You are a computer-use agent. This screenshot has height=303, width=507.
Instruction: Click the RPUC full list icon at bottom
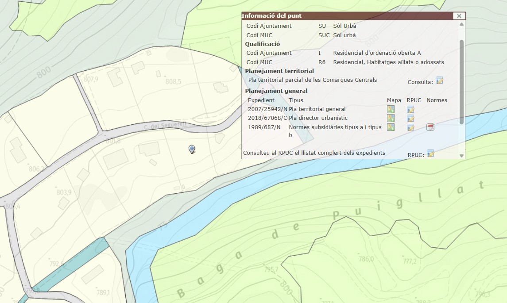coord(430,153)
